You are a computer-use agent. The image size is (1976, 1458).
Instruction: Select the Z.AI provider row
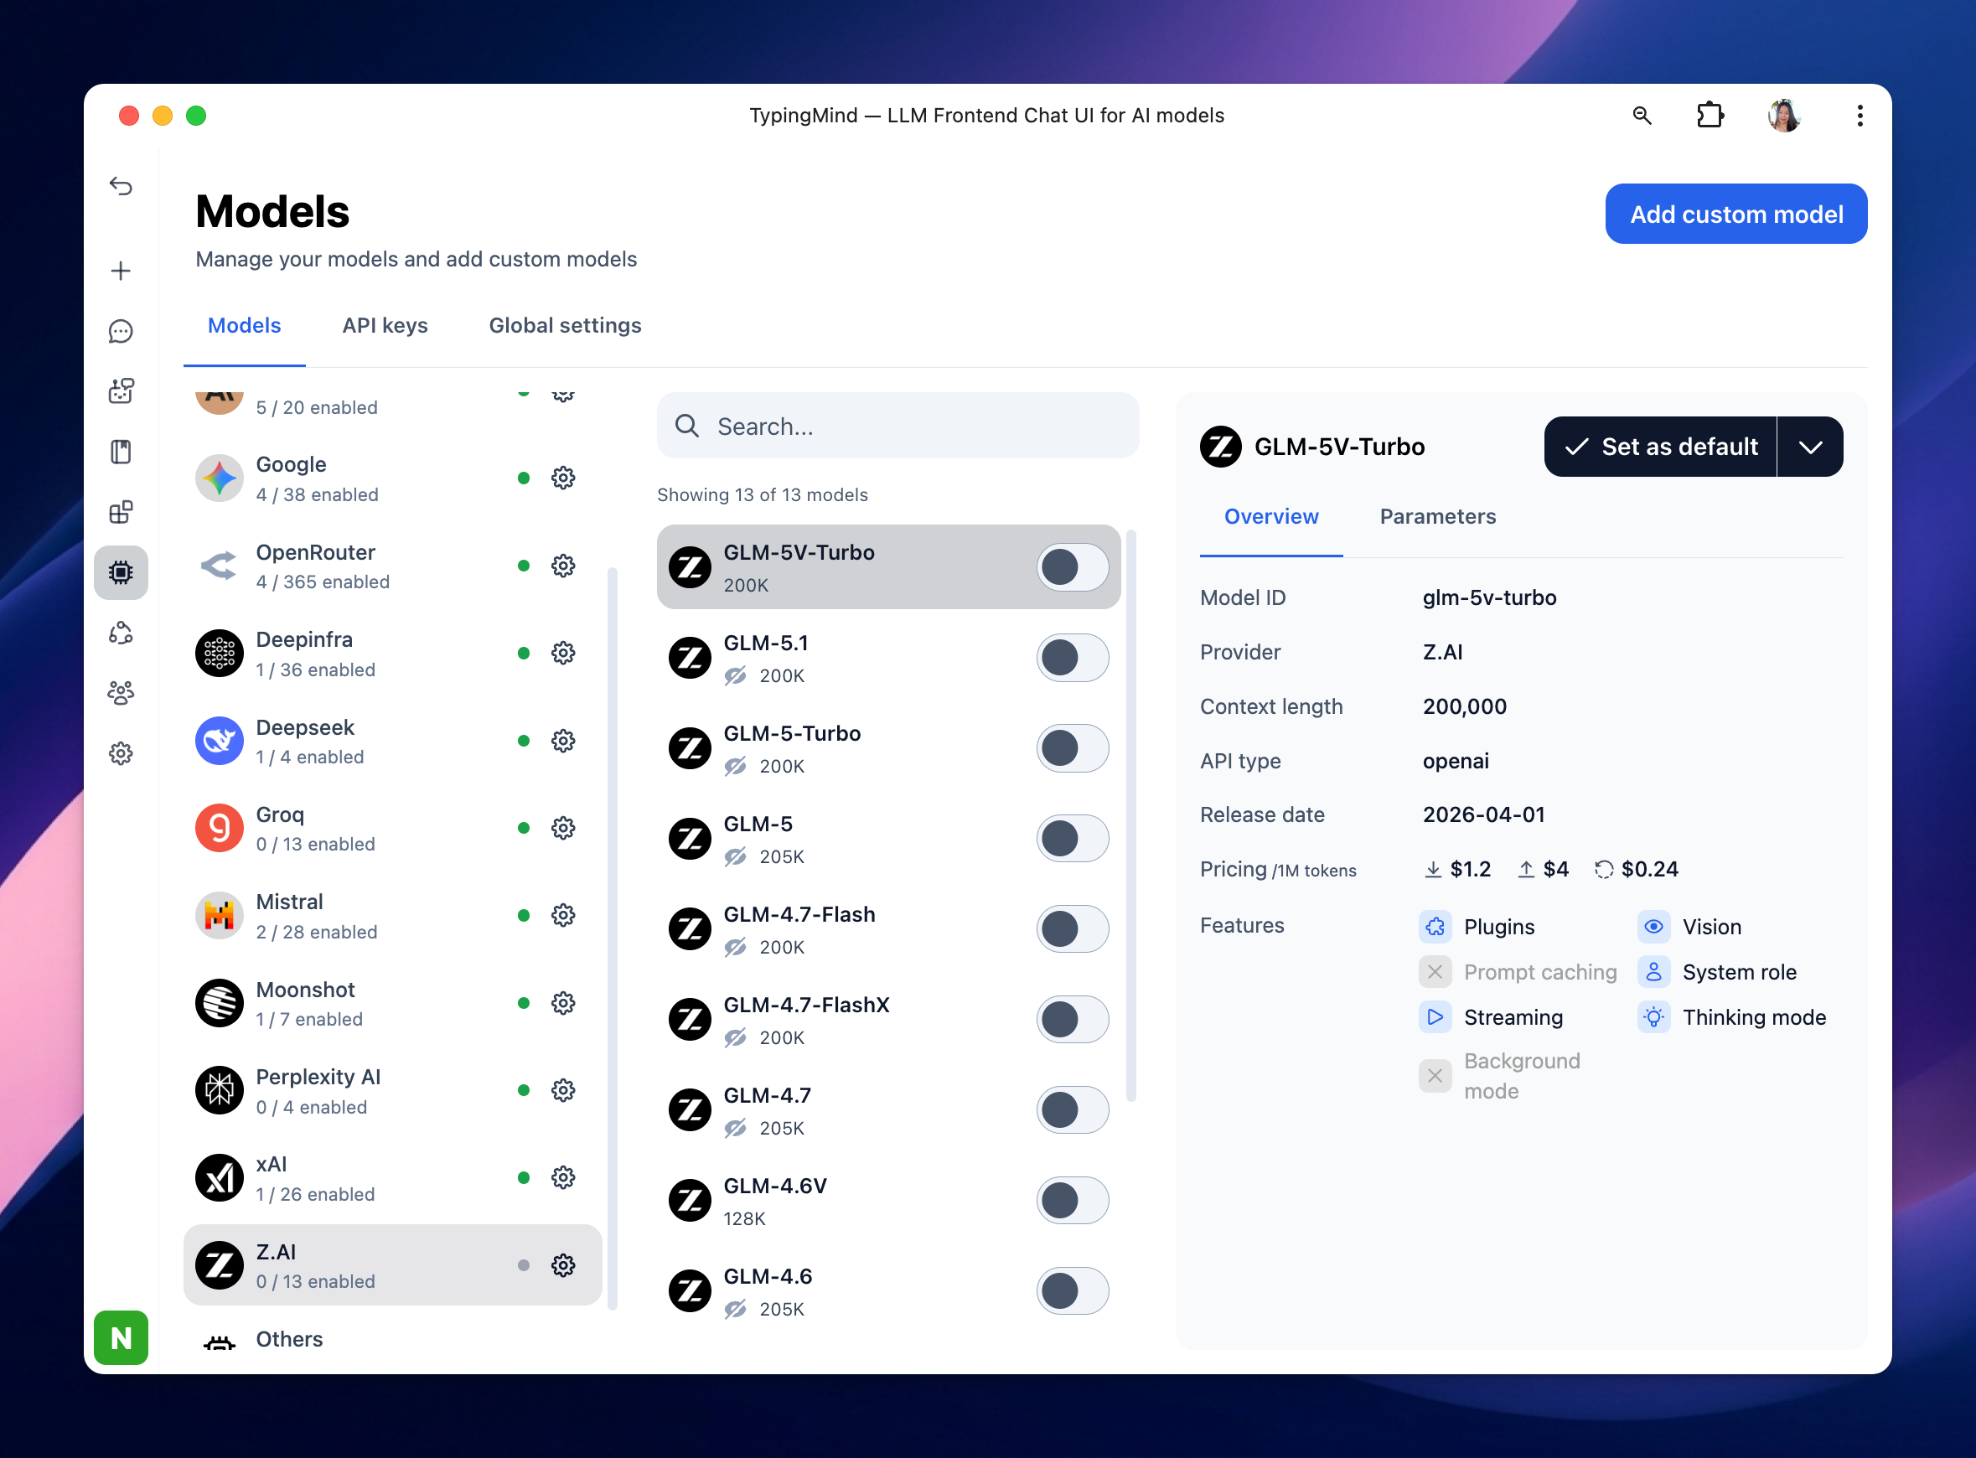click(x=392, y=1265)
